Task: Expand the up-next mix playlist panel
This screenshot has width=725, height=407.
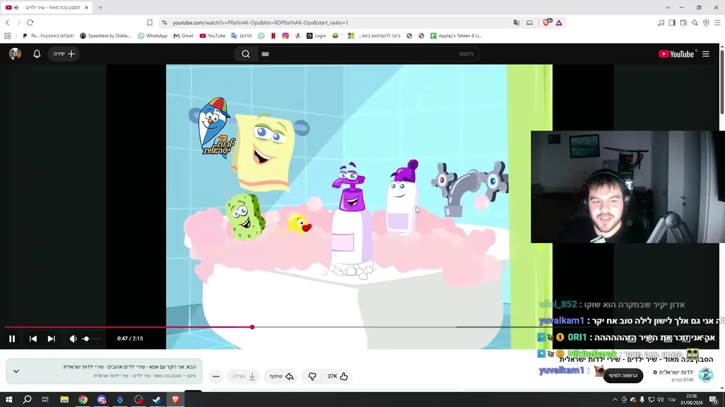Action: click(x=16, y=371)
